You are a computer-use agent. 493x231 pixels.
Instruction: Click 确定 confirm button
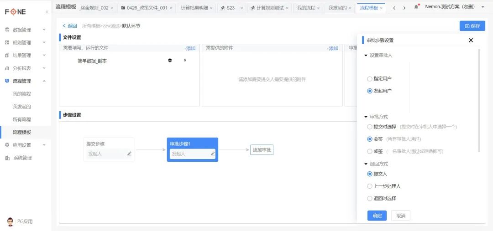[x=377, y=216]
